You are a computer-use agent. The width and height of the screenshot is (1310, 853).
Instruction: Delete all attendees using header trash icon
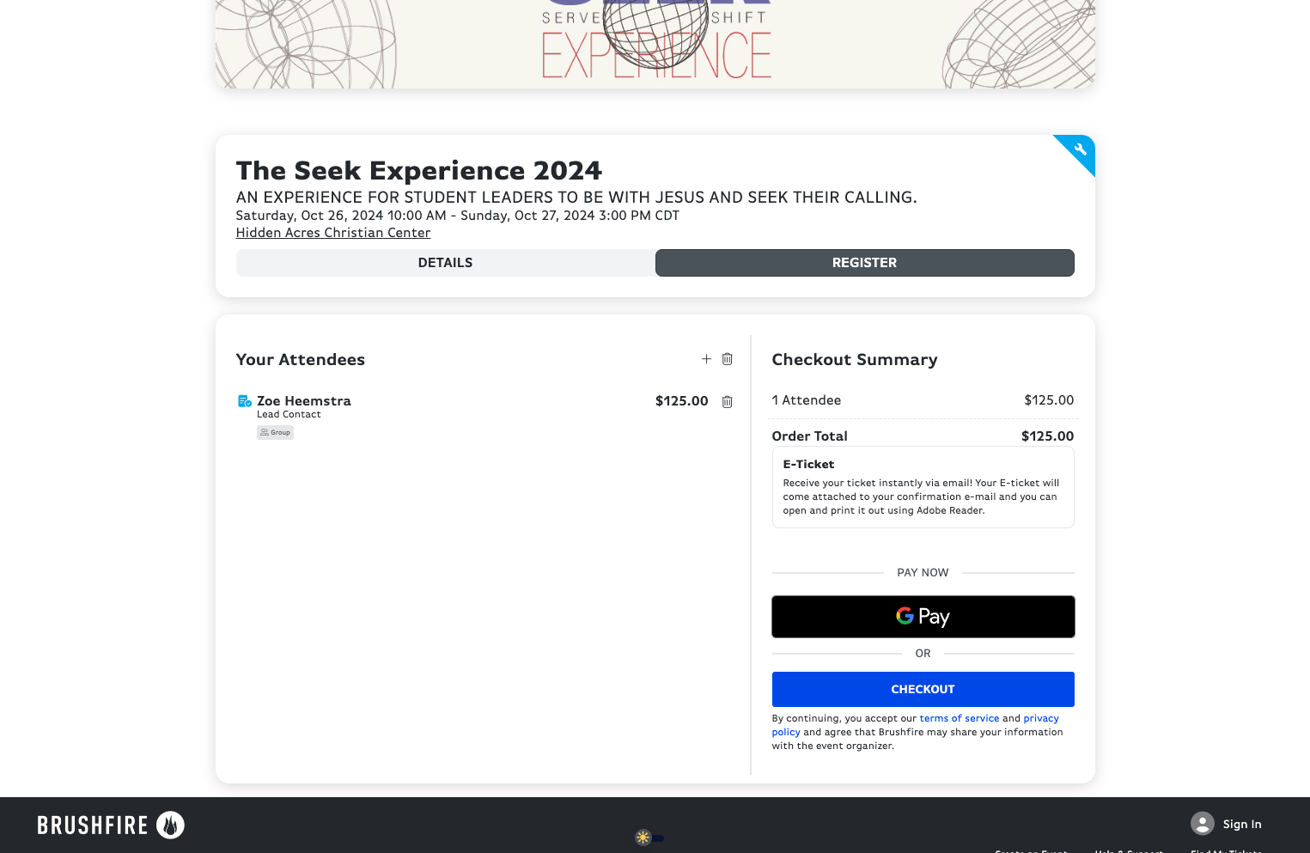(x=727, y=359)
